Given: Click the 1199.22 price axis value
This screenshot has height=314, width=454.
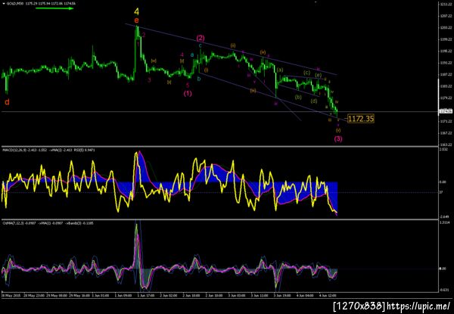Looking at the screenshot, I should tap(446, 39).
